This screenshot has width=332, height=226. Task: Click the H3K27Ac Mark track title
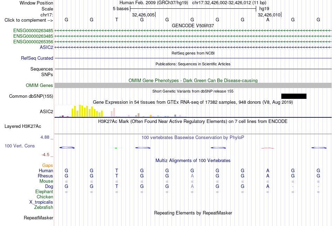pyautogui.click(x=193, y=122)
